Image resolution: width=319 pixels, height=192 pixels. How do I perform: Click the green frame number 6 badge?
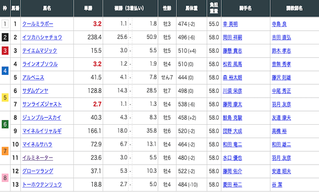pos(5,124)
